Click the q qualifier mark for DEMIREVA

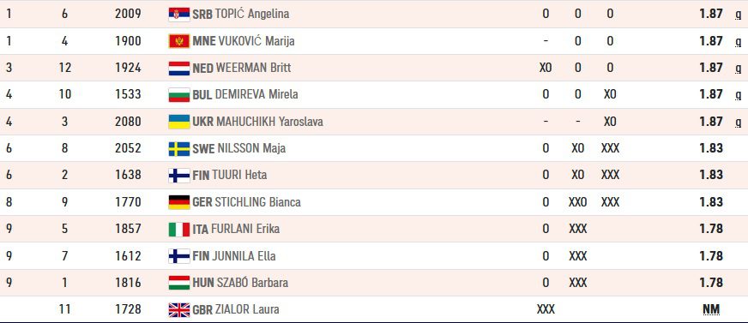tap(738, 95)
